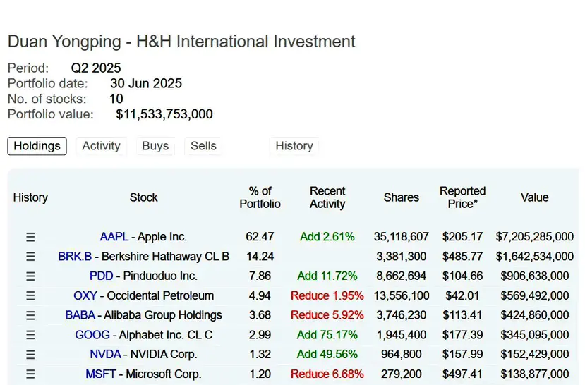
Task: Click the $497.41 reported price
Action: pyautogui.click(x=462, y=374)
